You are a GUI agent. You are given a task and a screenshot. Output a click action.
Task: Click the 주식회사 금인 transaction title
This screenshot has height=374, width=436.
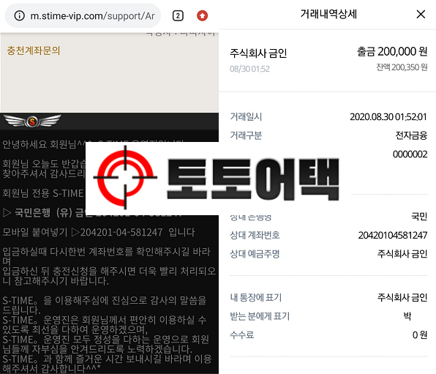tap(258, 53)
